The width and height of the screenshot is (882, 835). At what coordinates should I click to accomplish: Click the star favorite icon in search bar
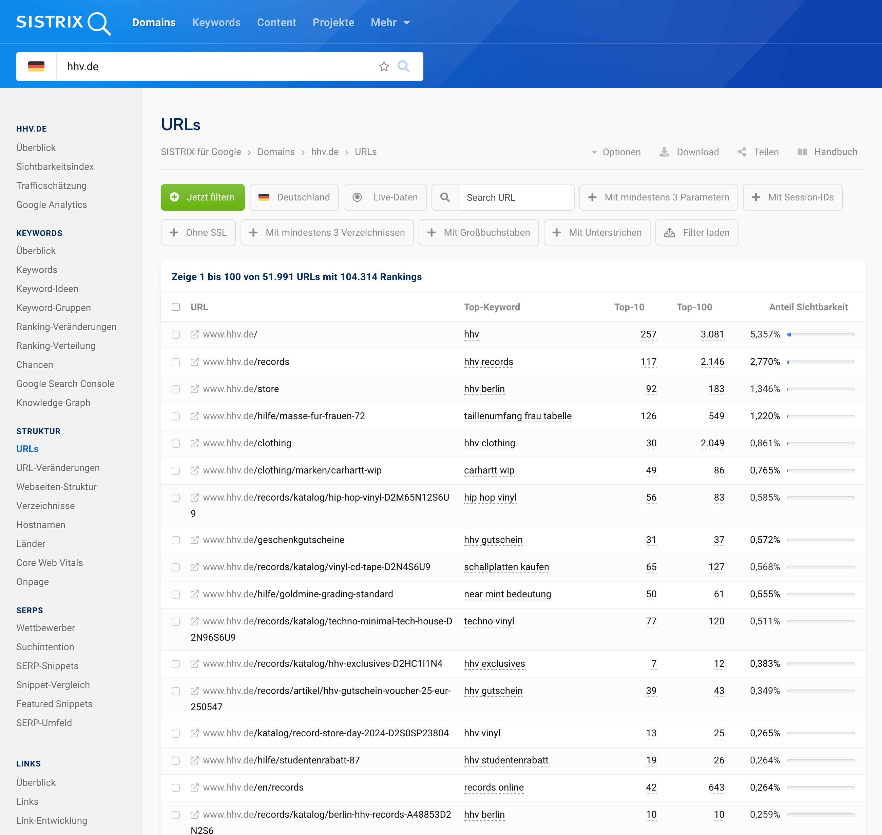point(384,67)
